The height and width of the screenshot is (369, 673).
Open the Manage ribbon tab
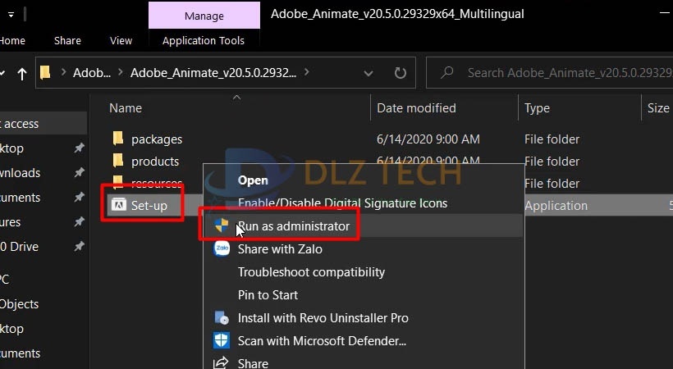pos(204,16)
